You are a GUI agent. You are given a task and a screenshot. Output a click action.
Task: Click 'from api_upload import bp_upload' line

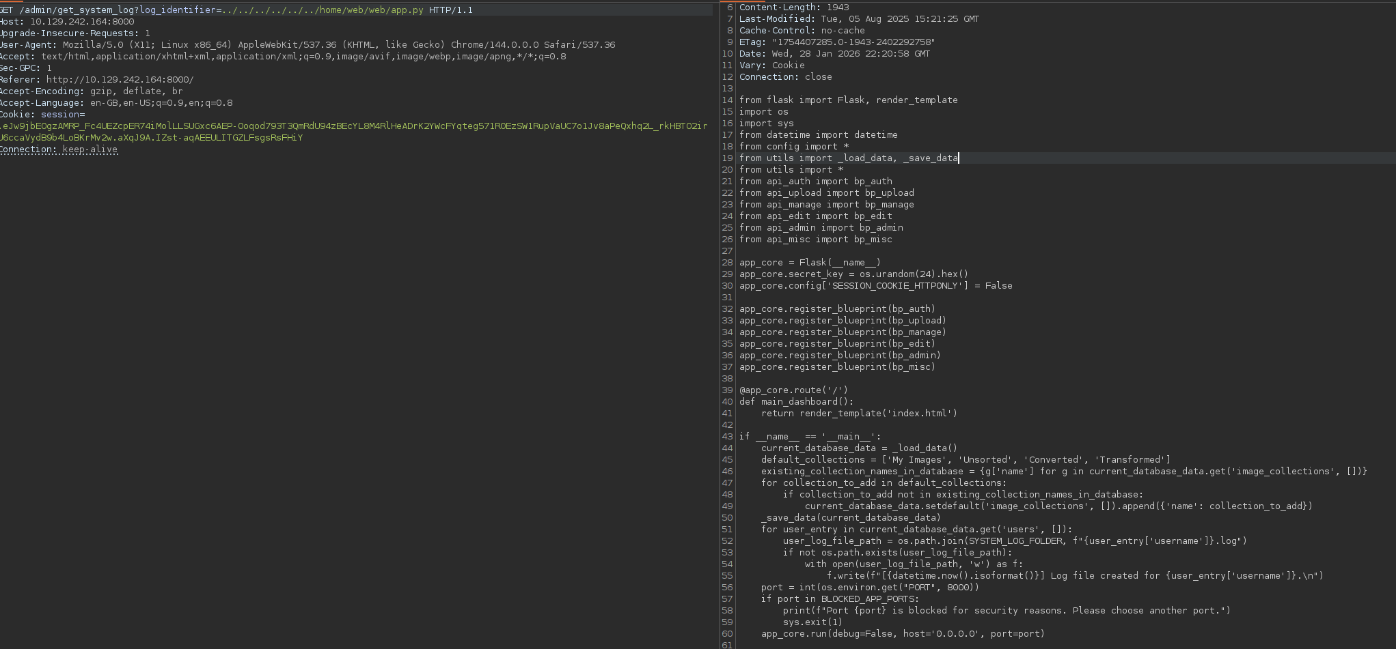click(x=827, y=193)
